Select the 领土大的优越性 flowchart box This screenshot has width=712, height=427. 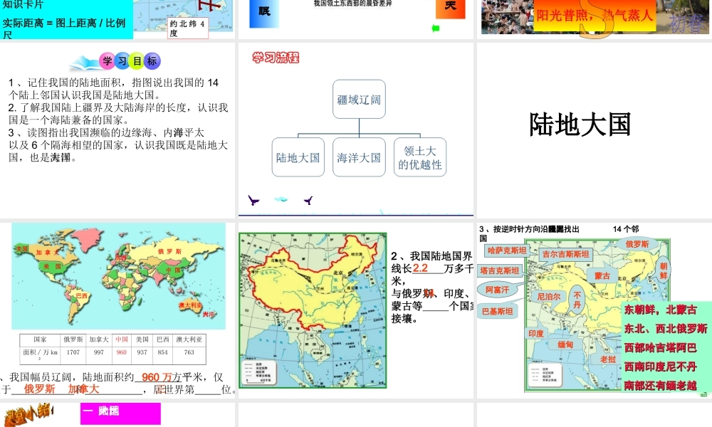click(x=420, y=157)
